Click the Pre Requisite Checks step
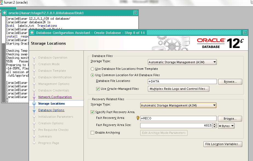The height and width of the screenshot is (161, 253). pyautogui.click(x=53, y=130)
